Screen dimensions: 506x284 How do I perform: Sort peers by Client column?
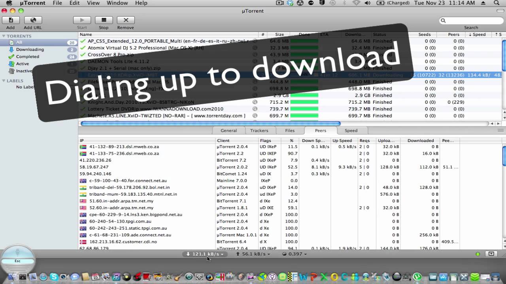coord(236,141)
